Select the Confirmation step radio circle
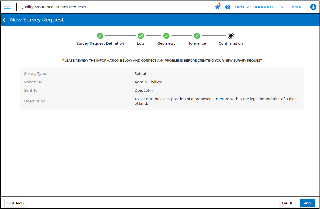 click(x=231, y=36)
